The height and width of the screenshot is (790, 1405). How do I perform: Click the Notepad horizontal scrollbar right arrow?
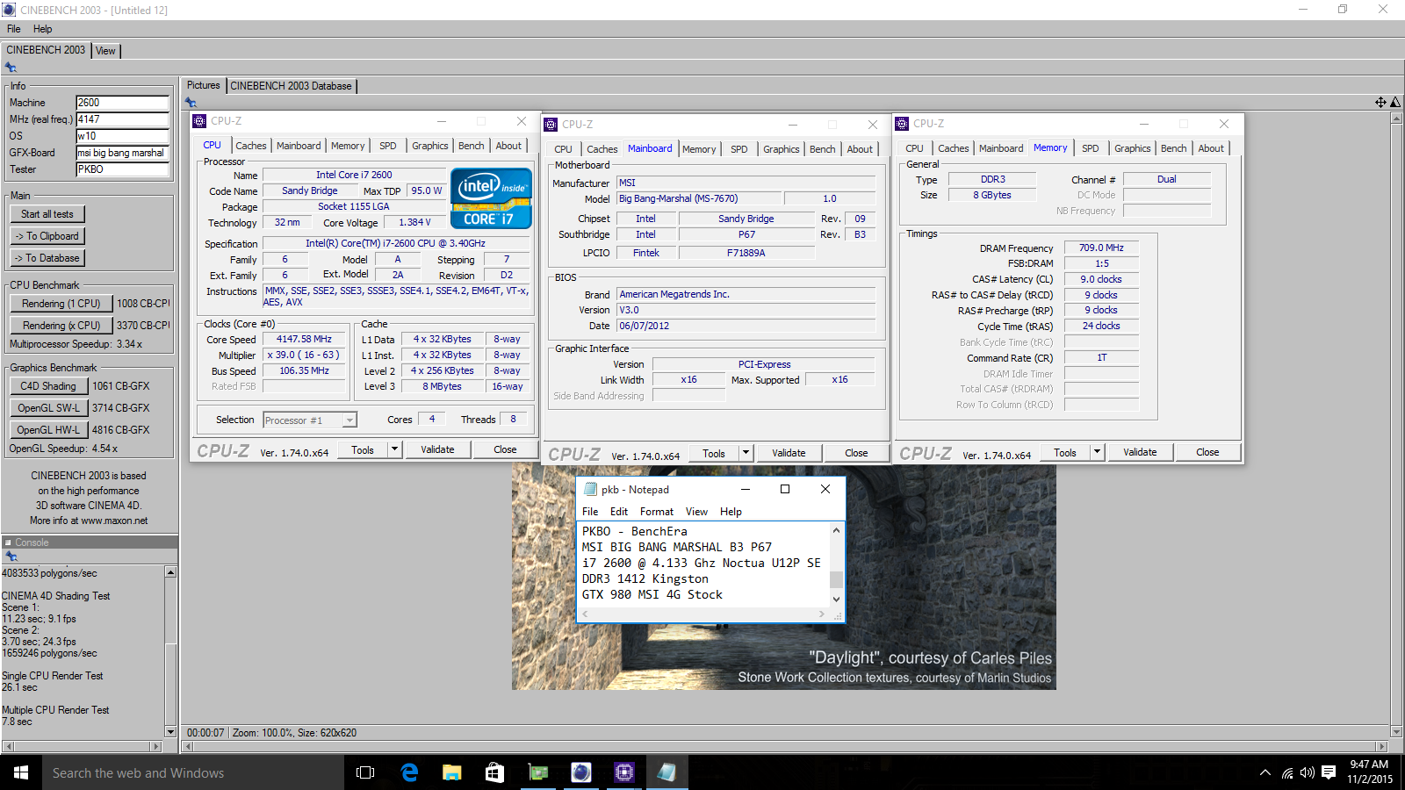pyautogui.click(x=822, y=614)
